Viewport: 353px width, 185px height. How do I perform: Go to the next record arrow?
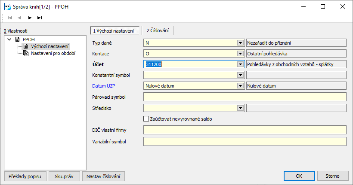(x=30, y=18)
